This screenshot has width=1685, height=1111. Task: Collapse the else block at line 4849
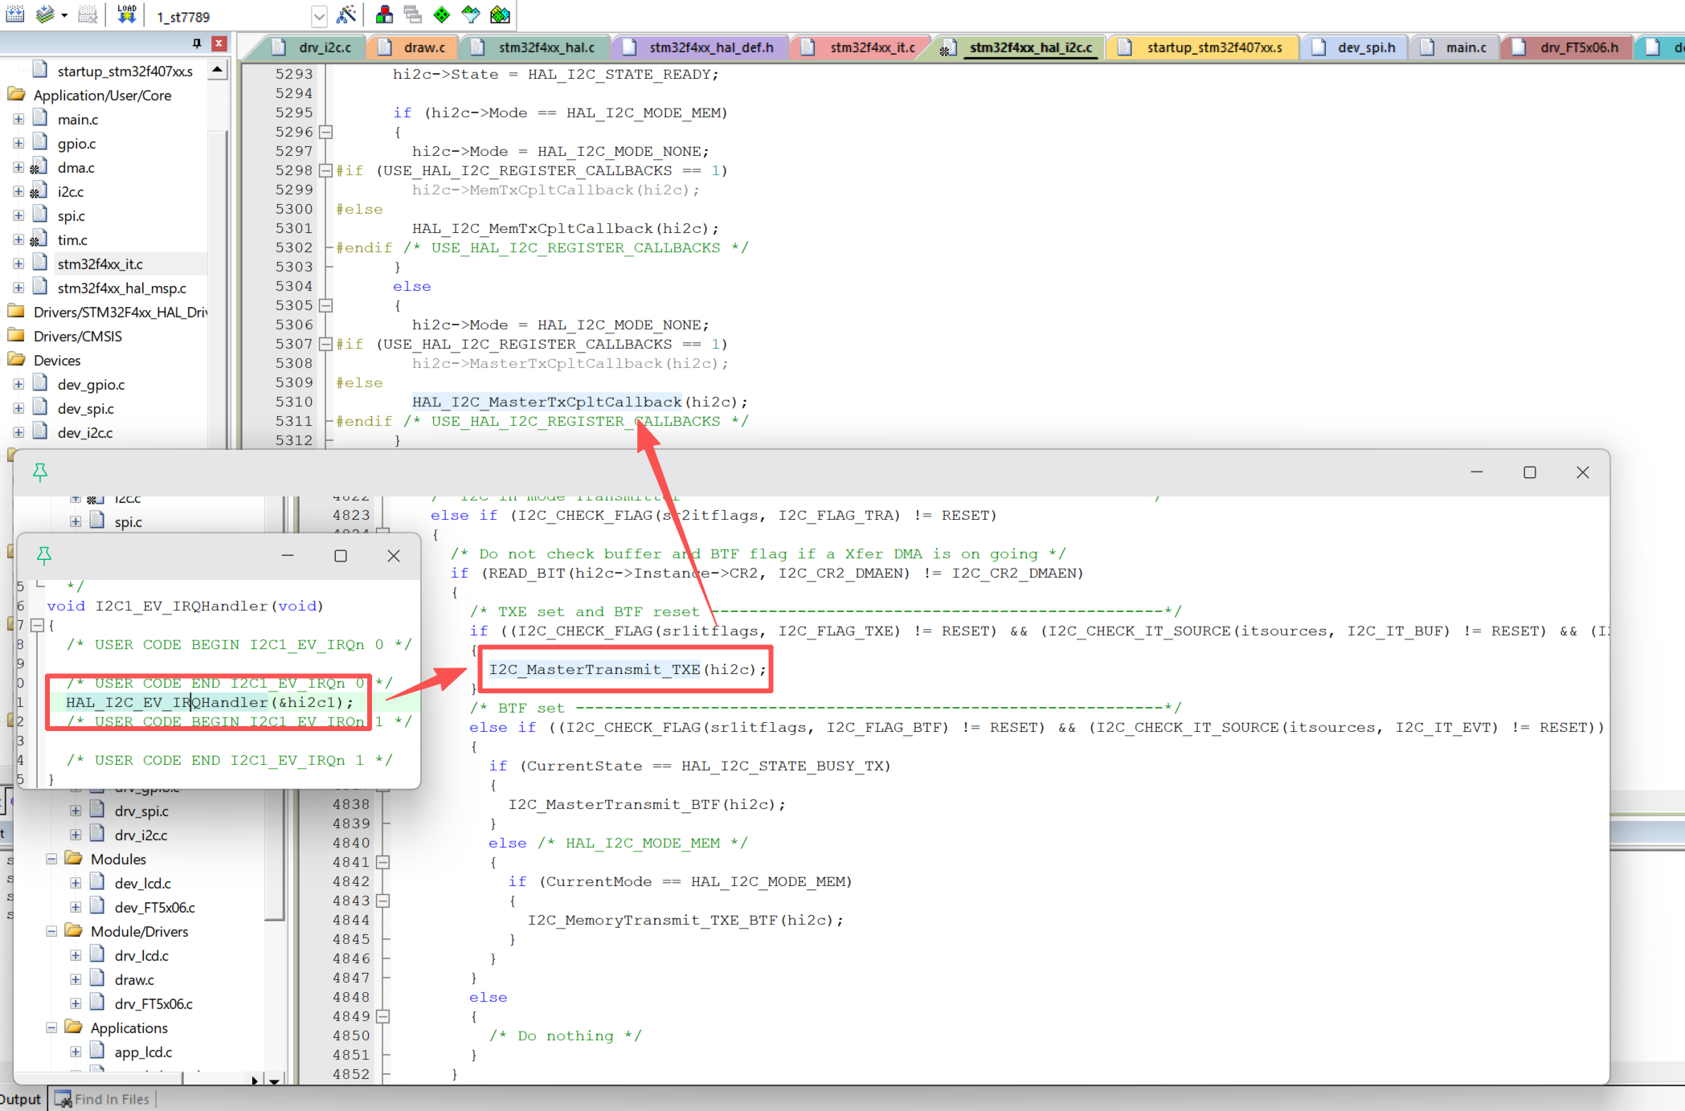coord(383,1016)
